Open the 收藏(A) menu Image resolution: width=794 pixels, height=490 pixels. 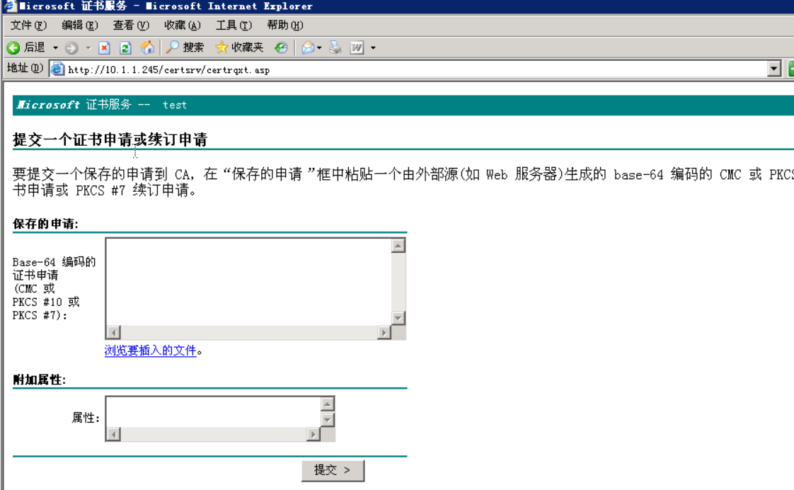(x=183, y=25)
